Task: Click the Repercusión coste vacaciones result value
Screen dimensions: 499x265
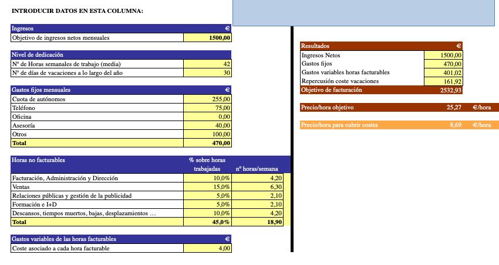Action: [x=443, y=81]
